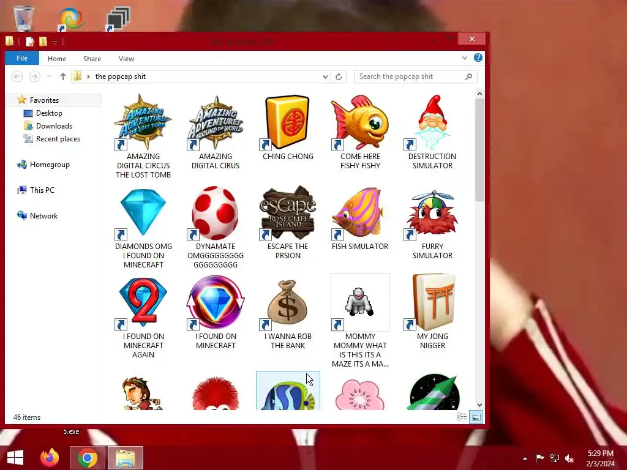The width and height of the screenshot is (627, 470).
Task: Select Homegroup in navigation pane
Action: click(x=50, y=165)
